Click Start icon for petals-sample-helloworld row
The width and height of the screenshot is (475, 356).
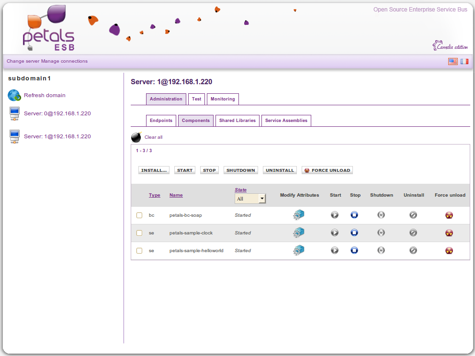tap(335, 250)
